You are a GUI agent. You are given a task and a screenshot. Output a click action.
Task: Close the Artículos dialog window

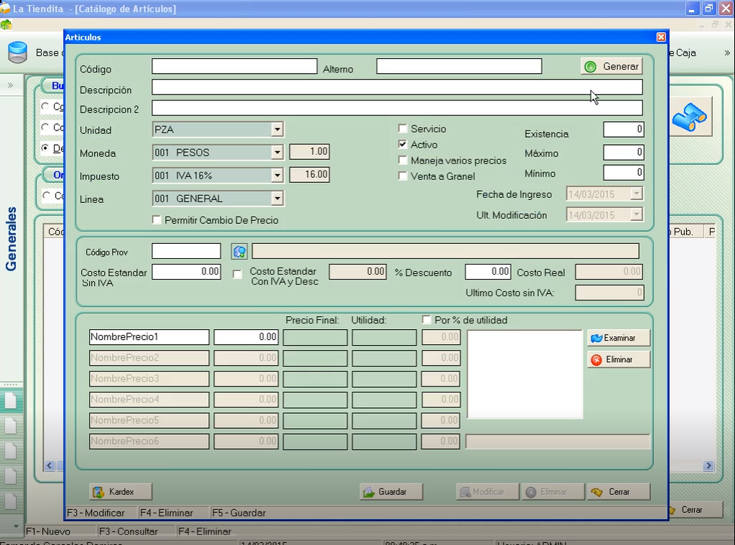click(661, 37)
